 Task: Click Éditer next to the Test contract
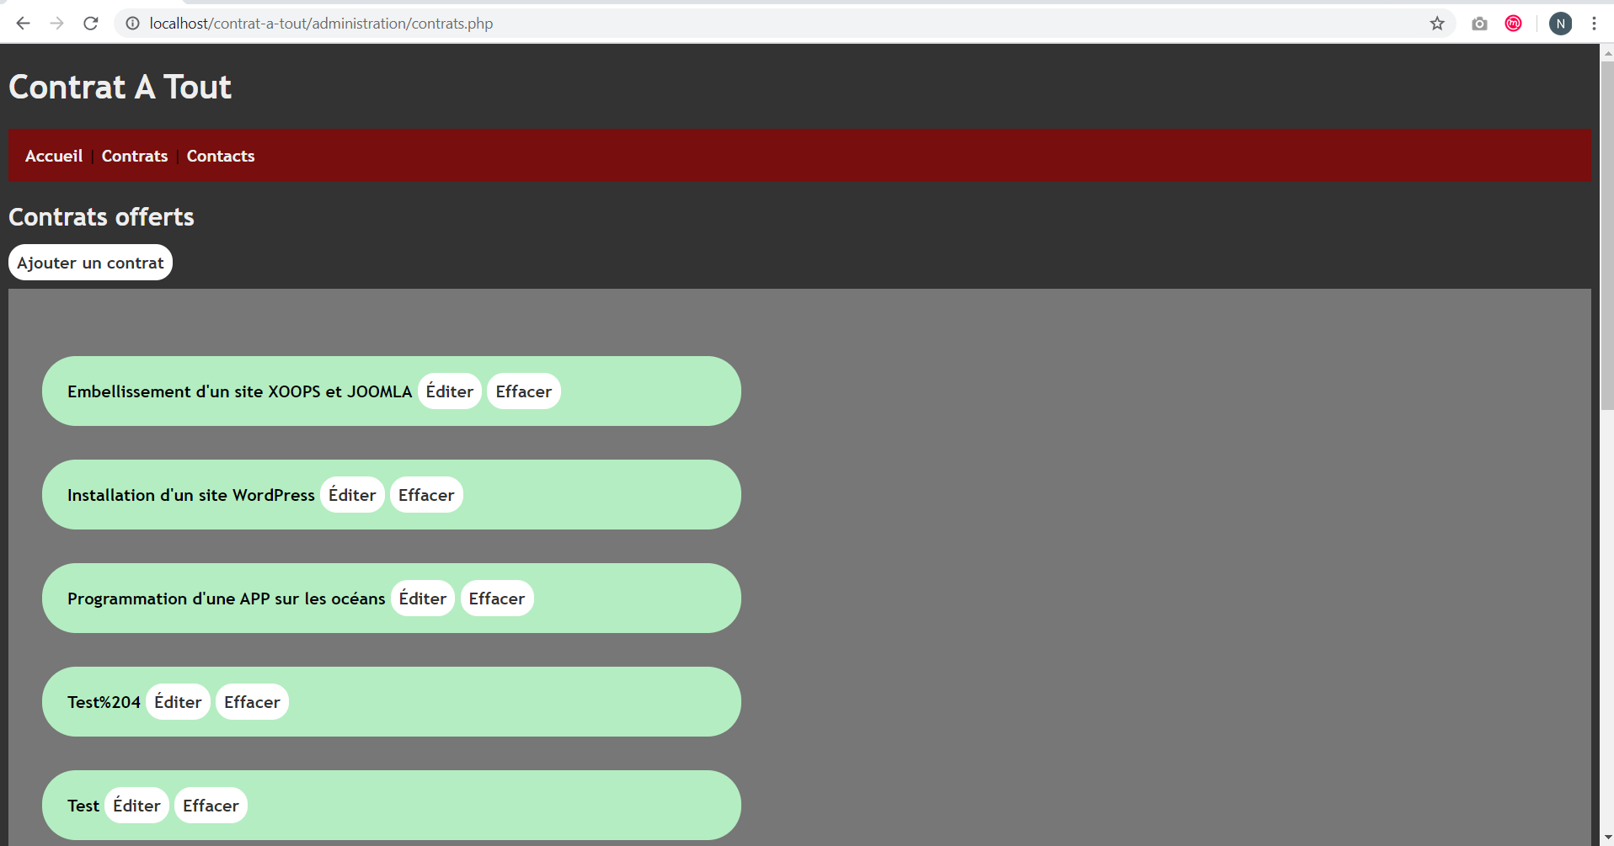pyautogui.click(x=136, y=806)
